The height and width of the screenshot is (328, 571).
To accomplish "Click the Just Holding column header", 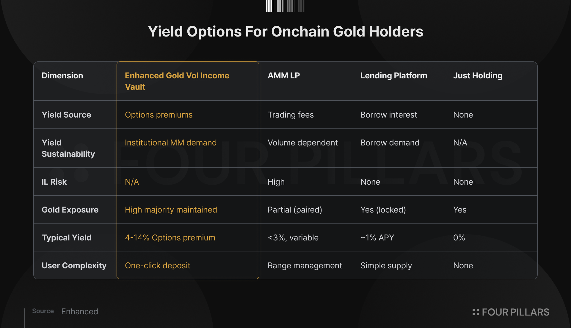I will (478, 75).
